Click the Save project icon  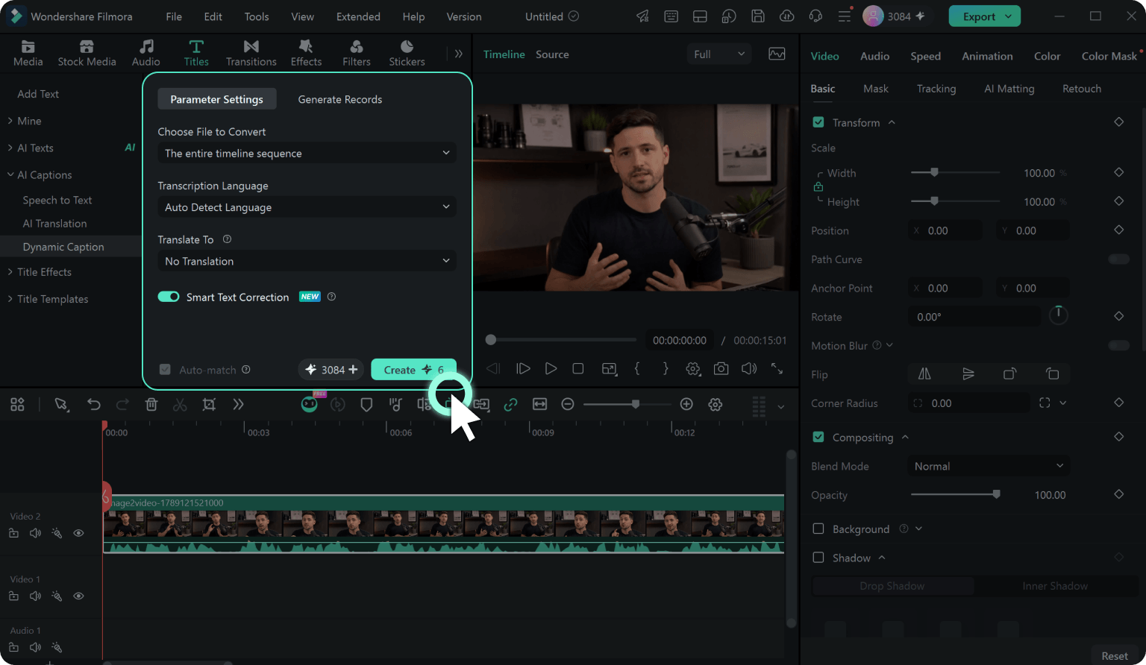[x=758, y=16]
